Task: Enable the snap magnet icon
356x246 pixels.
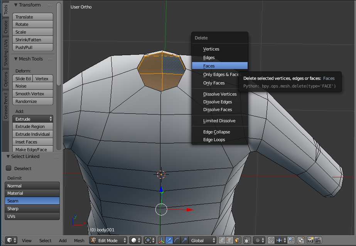Action: pyautogui.click(x=271, y=240)
